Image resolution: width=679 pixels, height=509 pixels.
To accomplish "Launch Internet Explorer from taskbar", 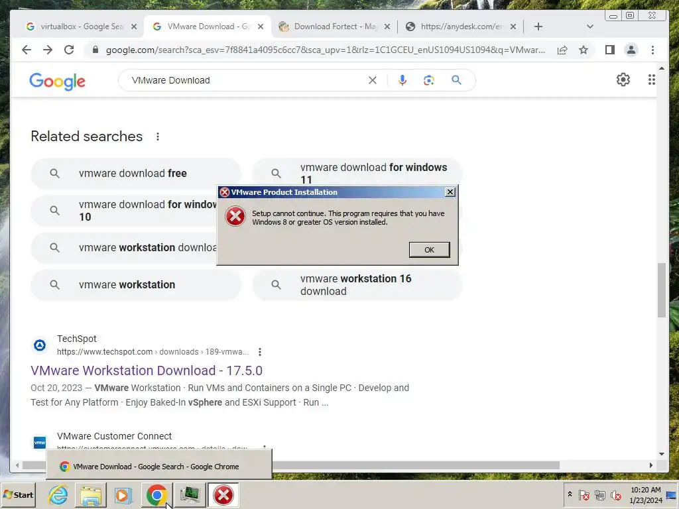I will tap(58, 495).
